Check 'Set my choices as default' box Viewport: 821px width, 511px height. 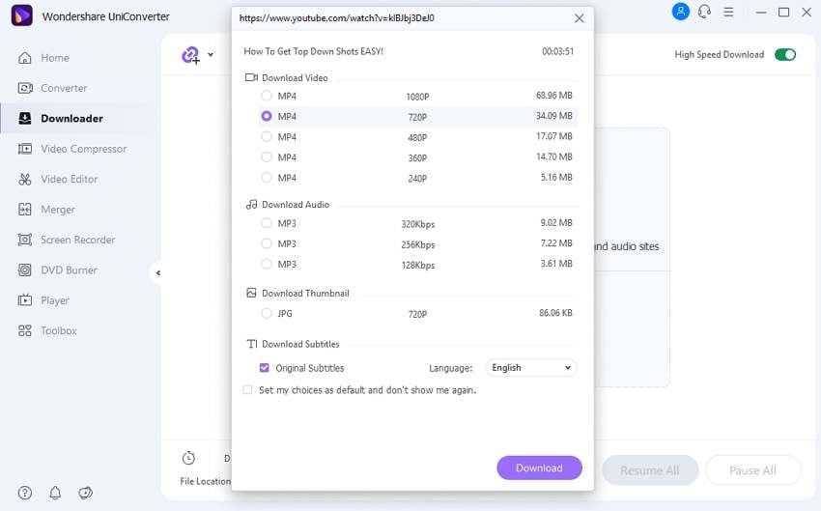pyautogui.click(x=248, y=390)
